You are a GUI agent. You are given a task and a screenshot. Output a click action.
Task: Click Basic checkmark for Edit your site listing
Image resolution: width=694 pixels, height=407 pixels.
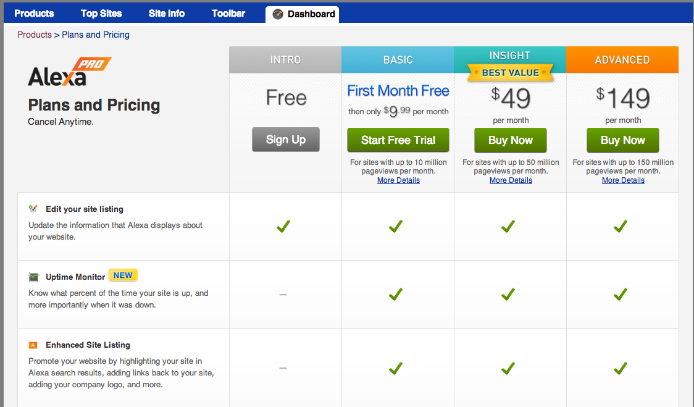(x=396, y=226)
